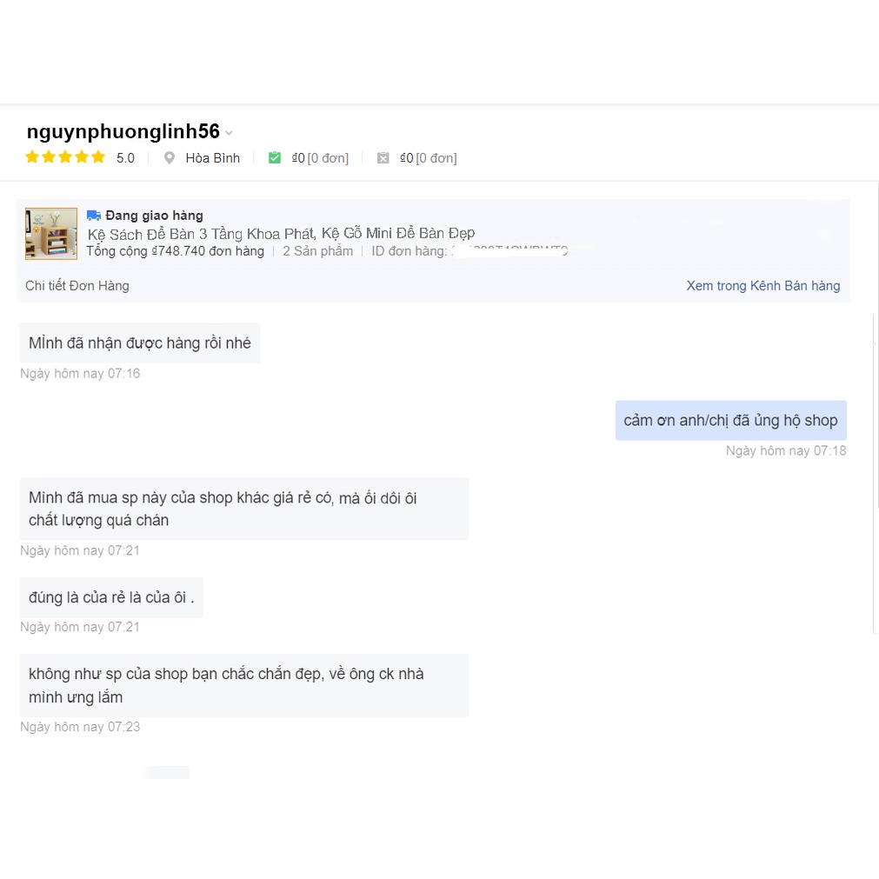Viewport: 879px width, 879px height.
Task: Expand the dropdown arrow beside nguynphuonglinh56
Action: [x=229, y=133]
